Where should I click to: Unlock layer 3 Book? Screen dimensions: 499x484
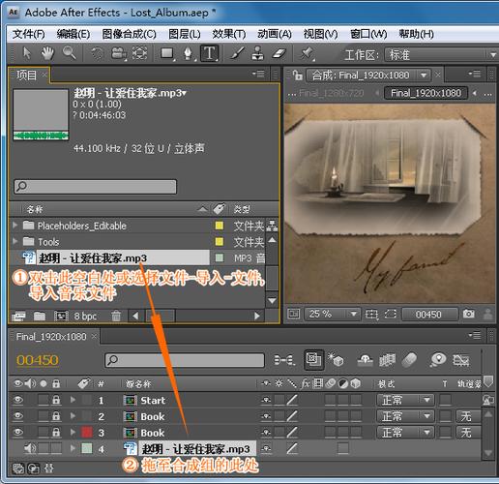(56, 432)
